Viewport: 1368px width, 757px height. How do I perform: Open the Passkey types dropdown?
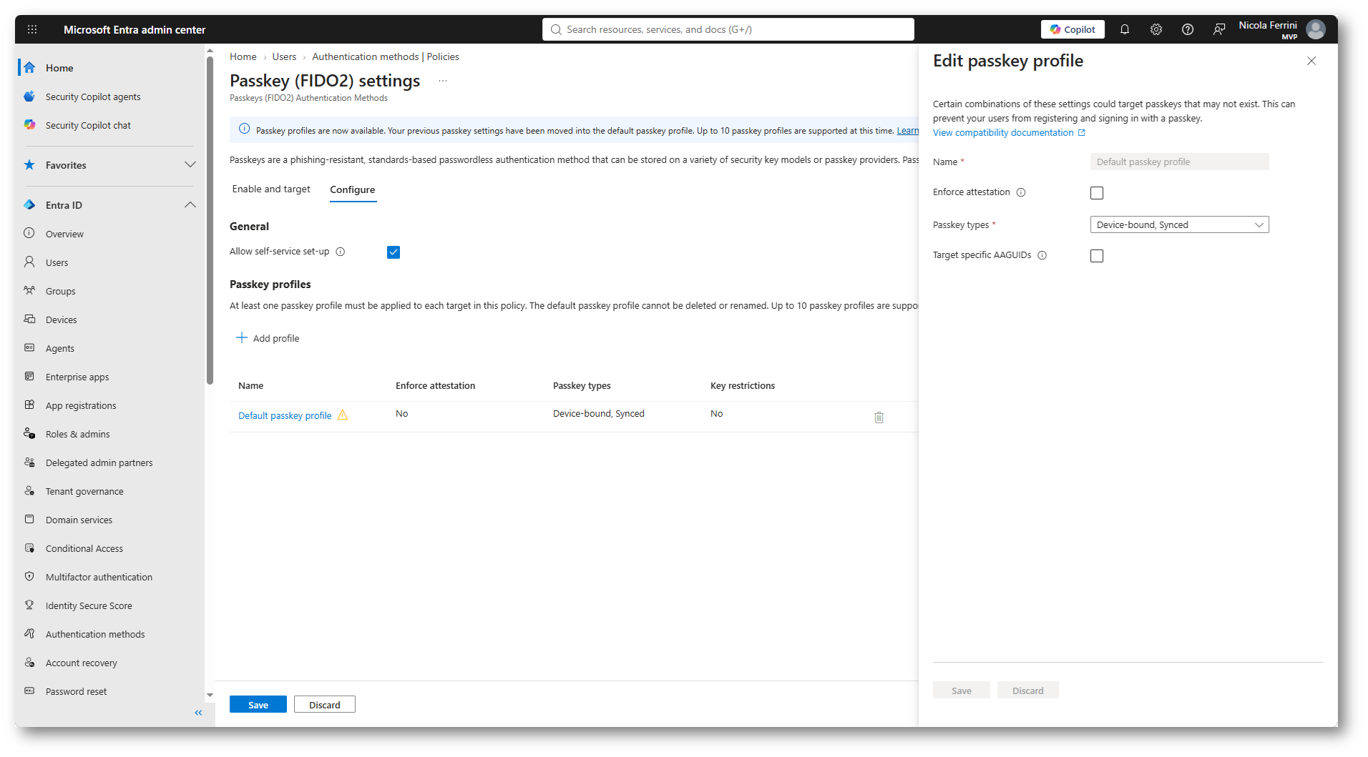click(1179, 224)
